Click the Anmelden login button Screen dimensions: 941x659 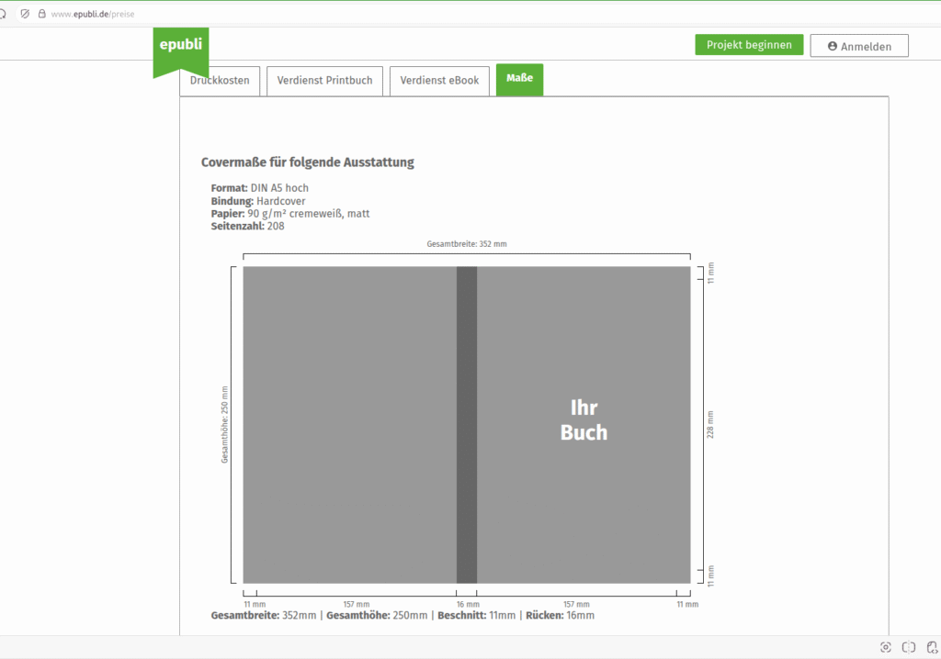(x=858, y=46)
